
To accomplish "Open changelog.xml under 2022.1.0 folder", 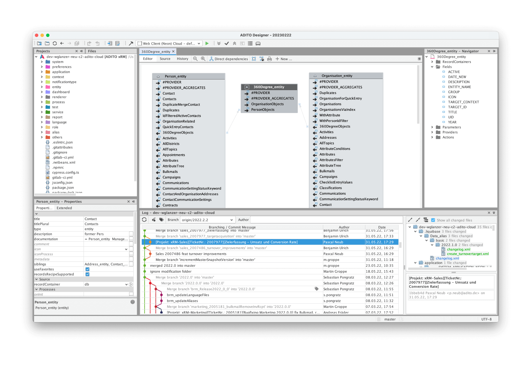I will pyautogui.click(x=458, y=249).
